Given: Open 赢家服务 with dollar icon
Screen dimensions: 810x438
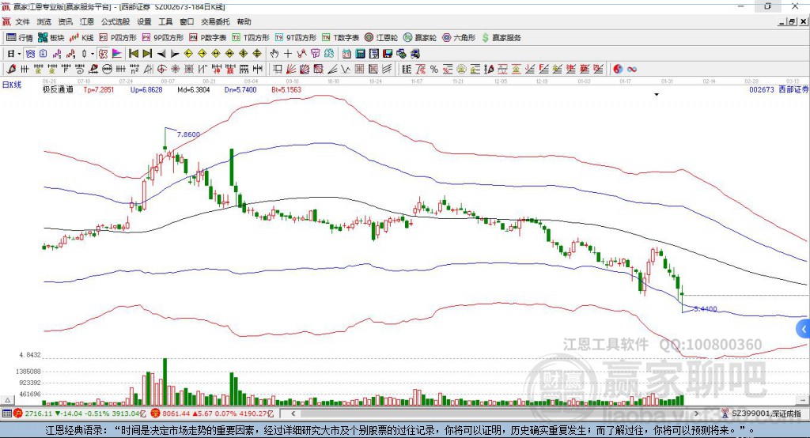Looking at the screenshot, I should coord(501,38).
